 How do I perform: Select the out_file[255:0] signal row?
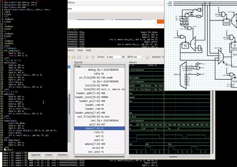(x=99, y=117)
